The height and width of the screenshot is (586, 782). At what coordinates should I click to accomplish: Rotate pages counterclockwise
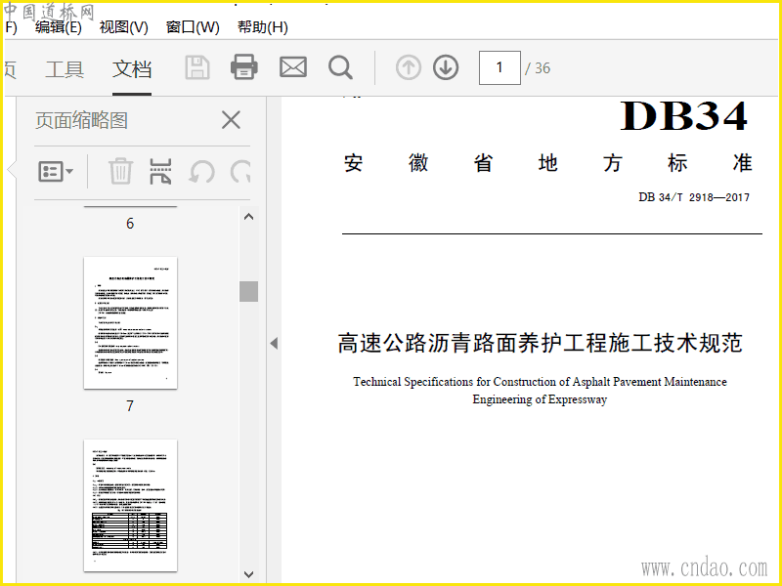coord(201,172)
